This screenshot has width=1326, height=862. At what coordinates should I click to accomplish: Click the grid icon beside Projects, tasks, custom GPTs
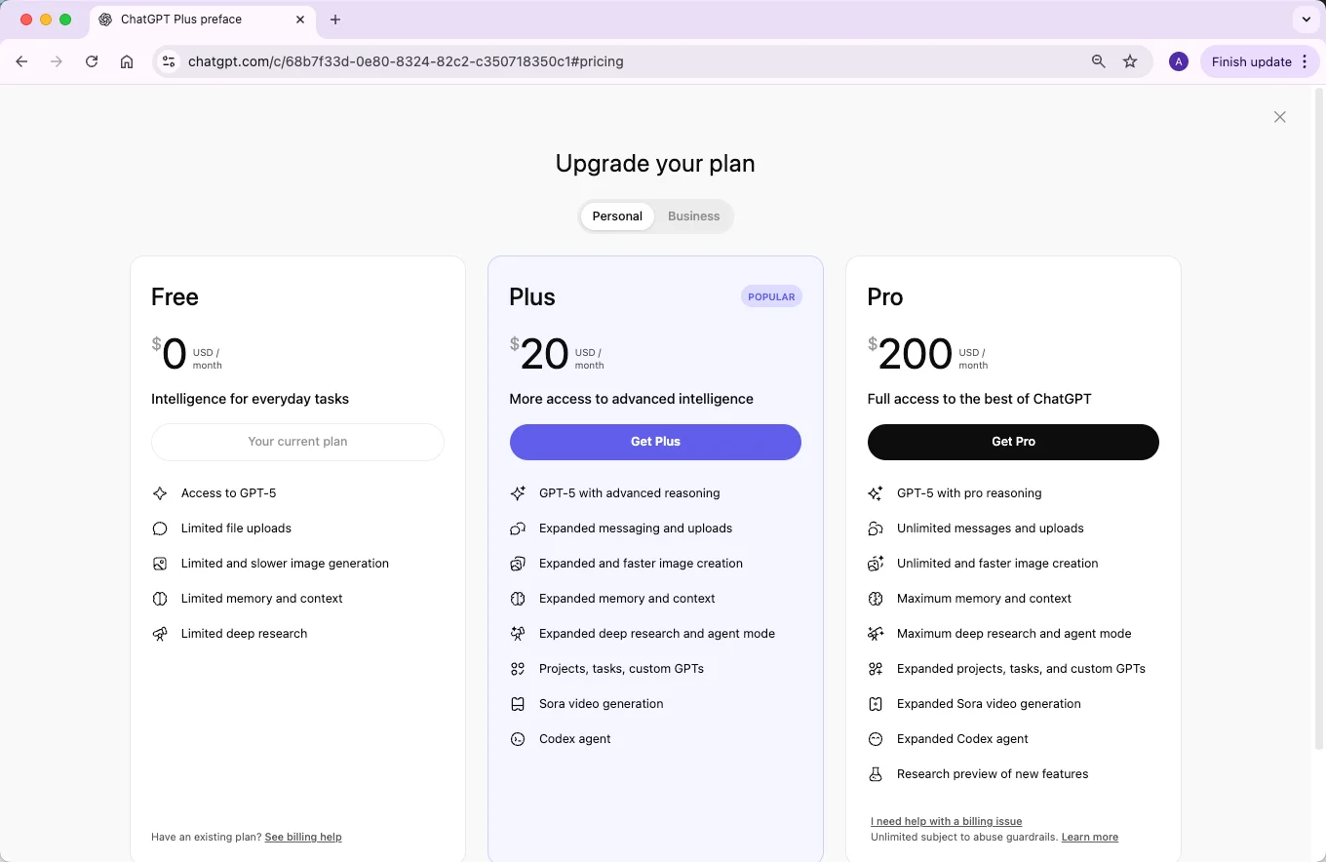pos(518,669)
